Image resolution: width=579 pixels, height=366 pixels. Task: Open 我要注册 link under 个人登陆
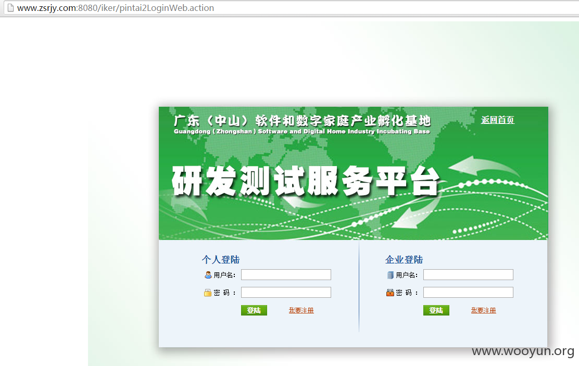point(301,310)
